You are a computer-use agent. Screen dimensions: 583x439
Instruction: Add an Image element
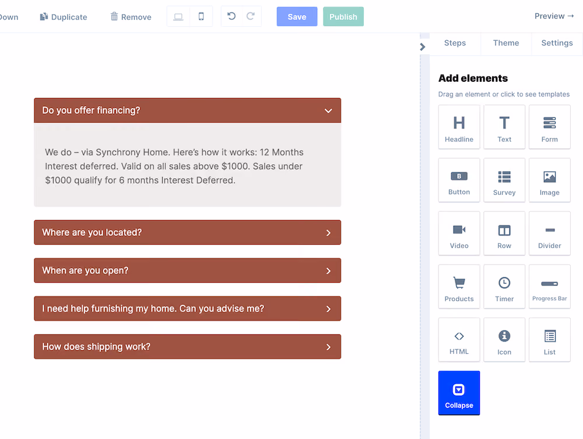(549, 180)
